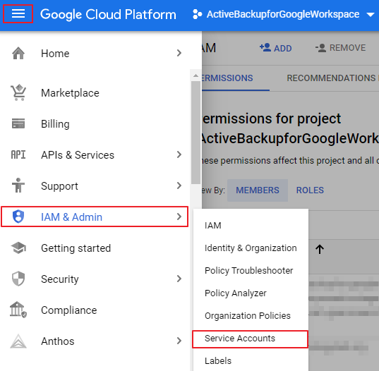Expand the Support submenu chevron
This screenshot has width=379, height=371.
[x=179, y=185]
